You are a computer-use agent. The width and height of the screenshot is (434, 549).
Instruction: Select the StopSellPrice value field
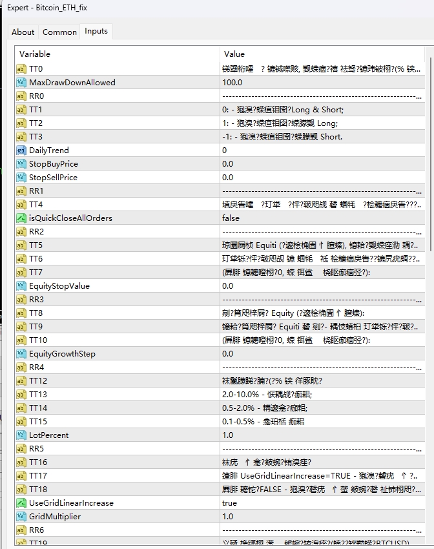[322, 178]
